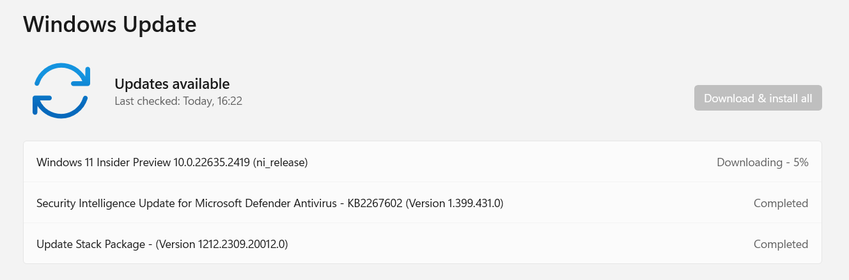
Task: Click Completed status for the Defender Antivirus update
Action: pyautogui.click(x=781, y=203)
